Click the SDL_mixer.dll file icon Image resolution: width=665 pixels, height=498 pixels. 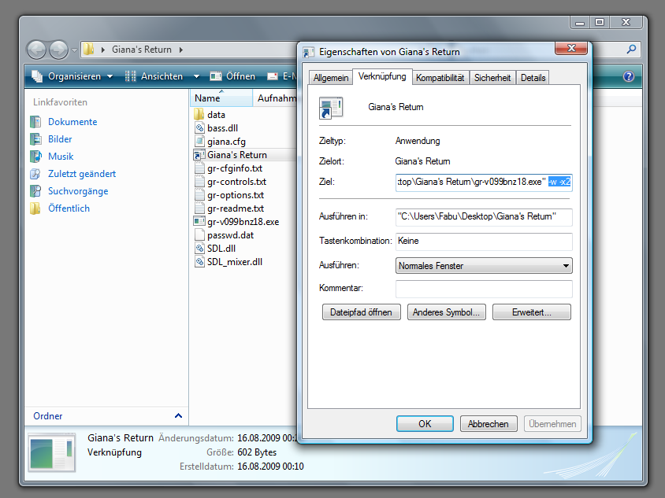(x=199, y=262)
